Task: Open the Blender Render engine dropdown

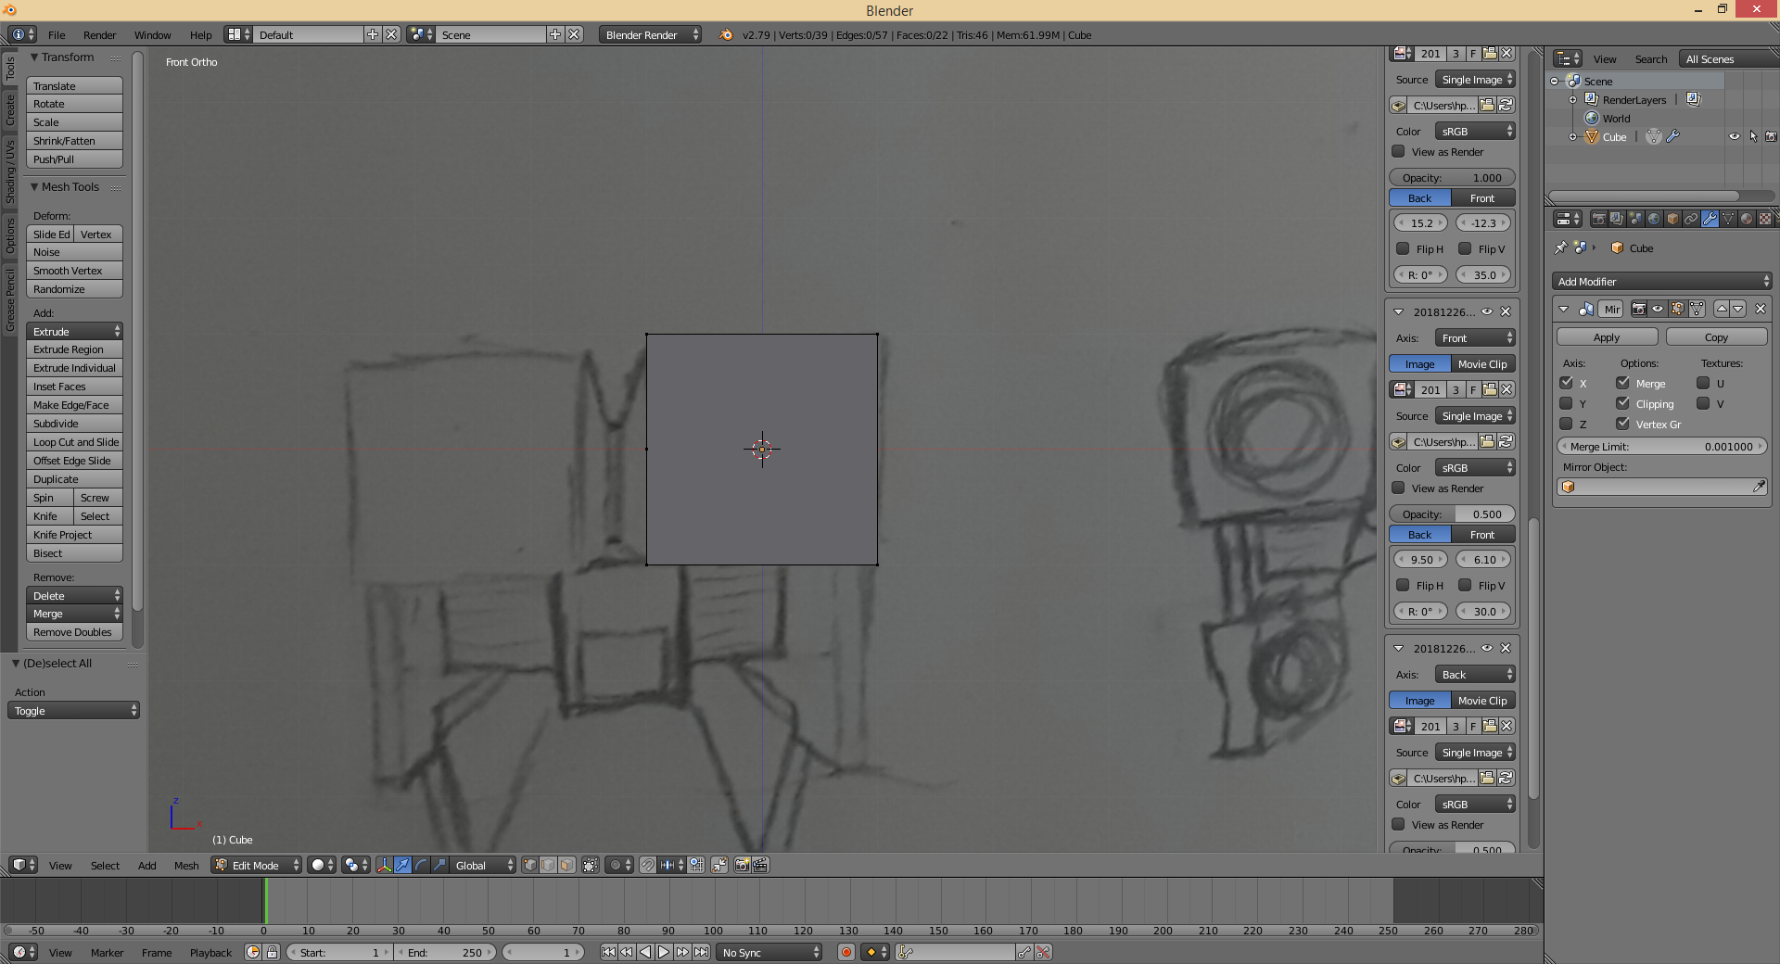Action: pyautogui.click(x=651, y=34)
